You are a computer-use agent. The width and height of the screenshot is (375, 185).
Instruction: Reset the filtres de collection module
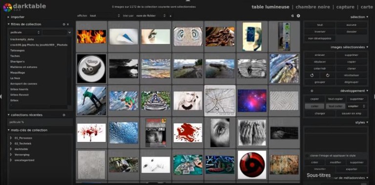click(x=64, y=24)
